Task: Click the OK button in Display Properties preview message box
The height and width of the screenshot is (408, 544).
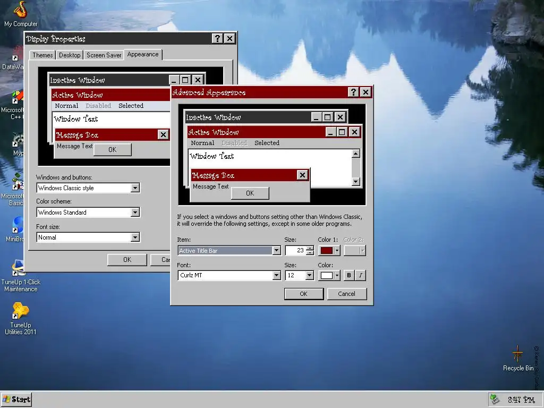Action: click(x=113, y=149)
